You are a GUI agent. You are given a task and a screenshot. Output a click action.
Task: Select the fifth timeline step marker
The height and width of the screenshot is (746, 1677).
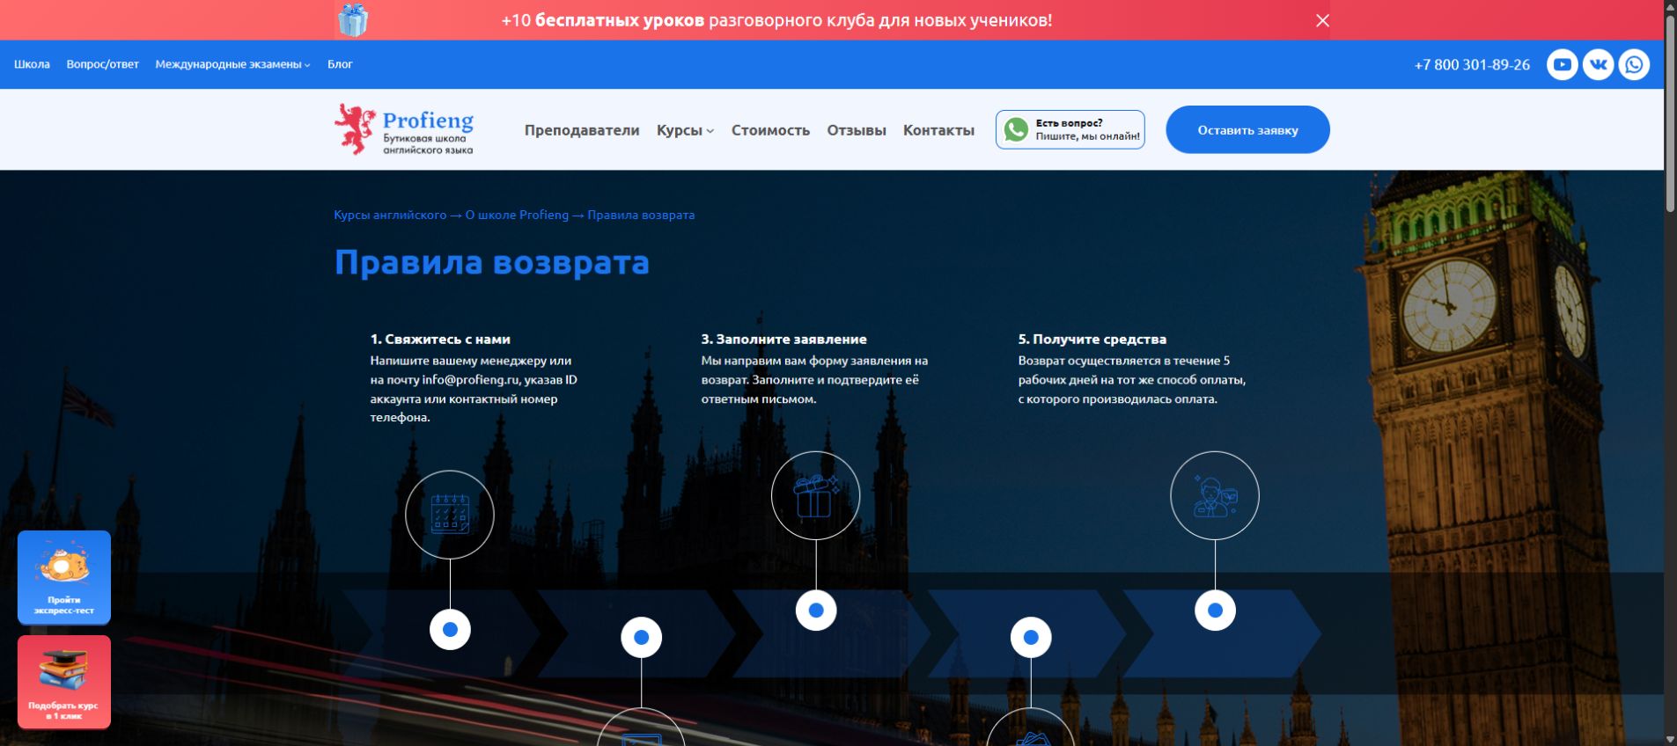click(1215, 610)
